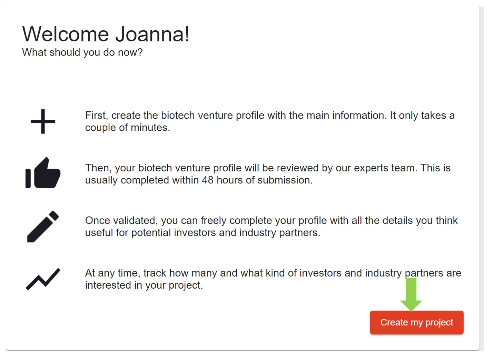Click the pencil edit icon
The width and height of the screenshot is (494, 359).
pos(43,226)
